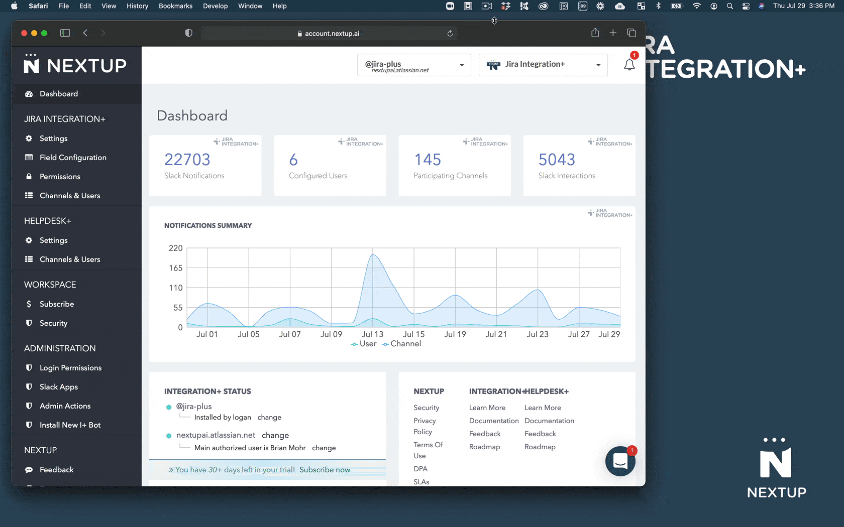
Task: Open the chat support bubble
Action: [x=620, y=461]
